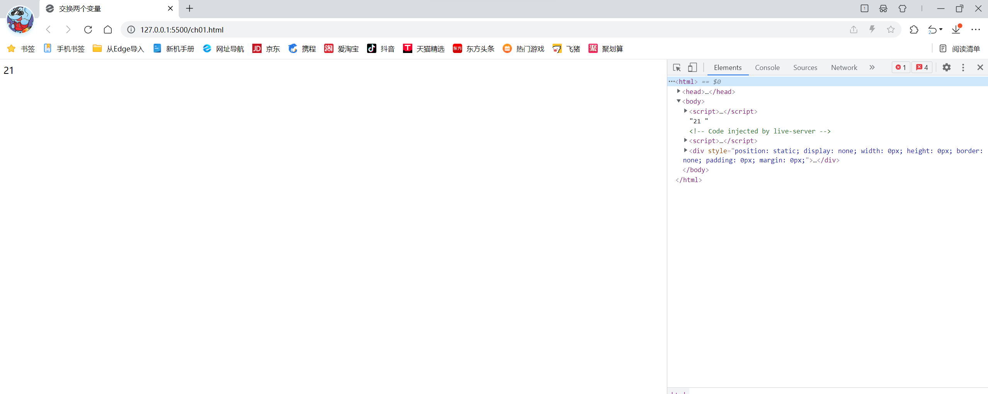Screen dimensions: 988x394
Task: Click the undo closed tab arrow
Action: click(932, 30)
